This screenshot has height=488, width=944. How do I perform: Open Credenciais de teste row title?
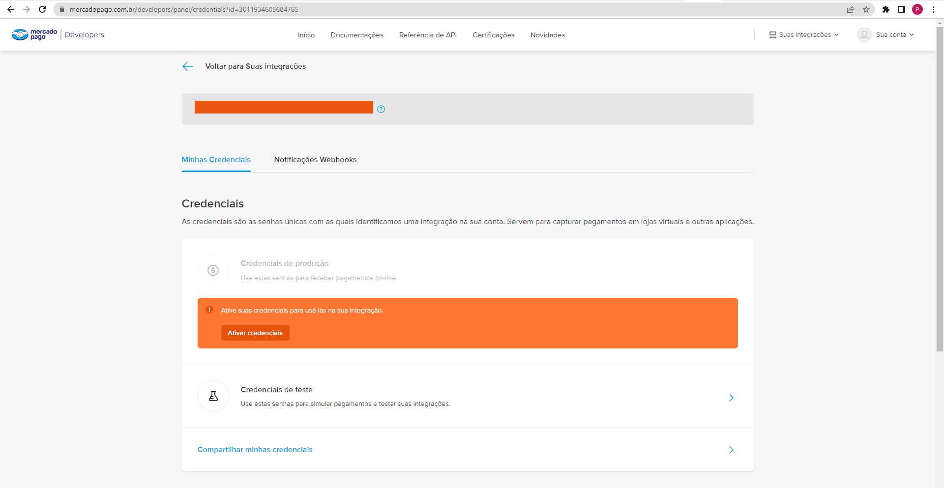click(277, 390)
